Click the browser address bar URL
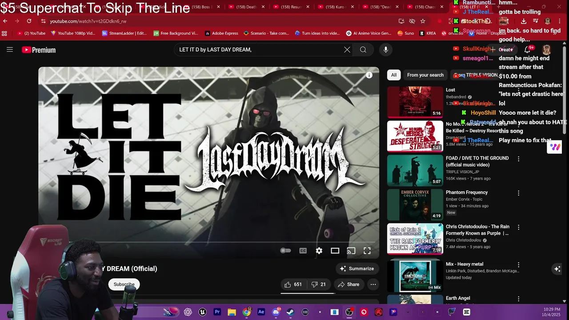Image resolution: width=569 pixels, height=320 pixels. pyautogui.click(x=88, y=21)
